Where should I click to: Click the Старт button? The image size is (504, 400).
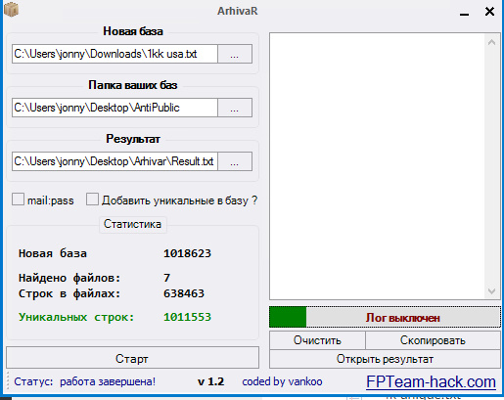point(132,358)
